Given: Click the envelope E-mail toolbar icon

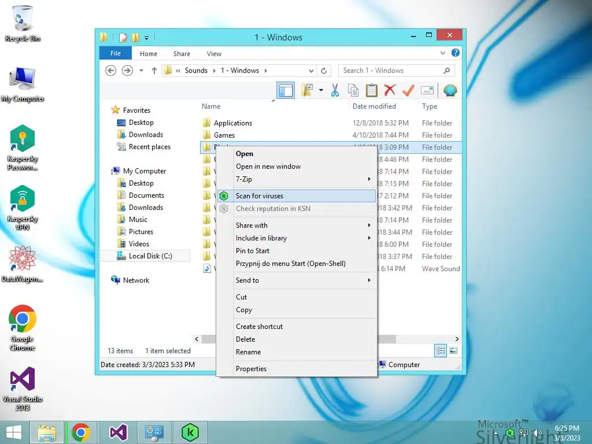Looking at the screenshot, I should tap(427, 90).
